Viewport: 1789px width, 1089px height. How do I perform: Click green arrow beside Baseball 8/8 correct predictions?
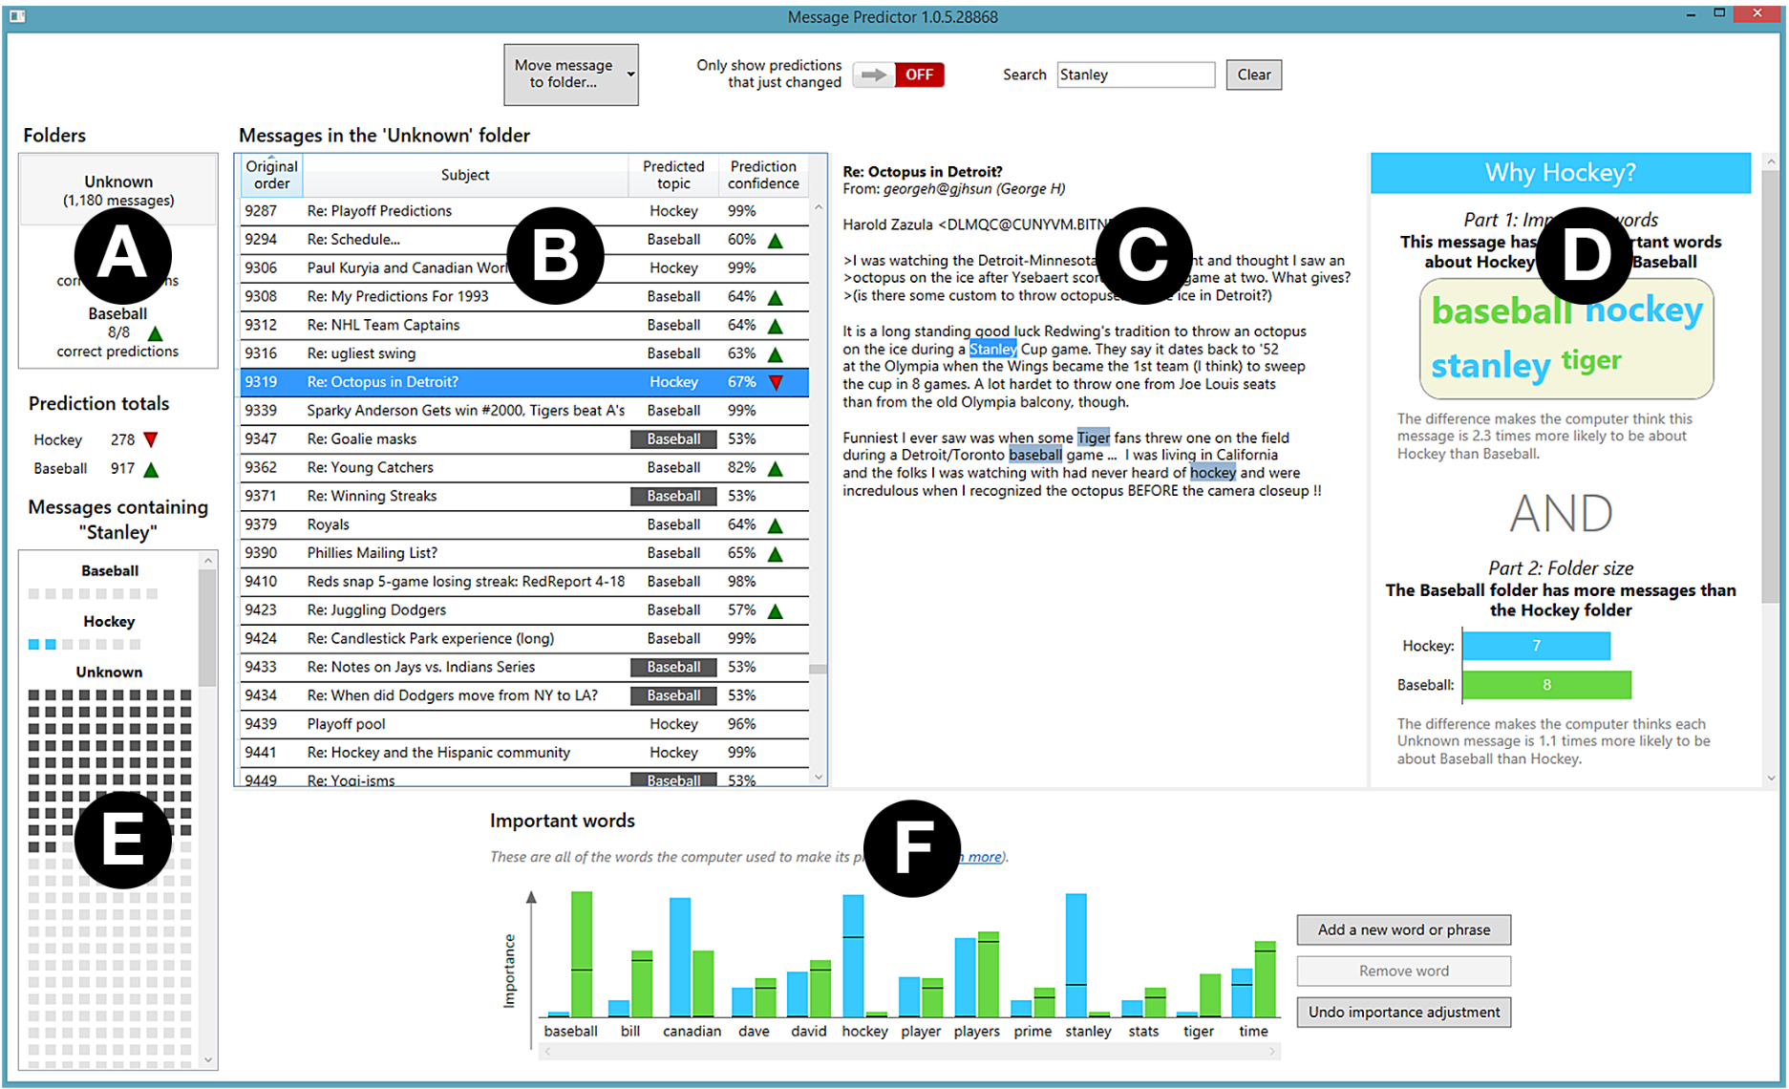(155, 333)
